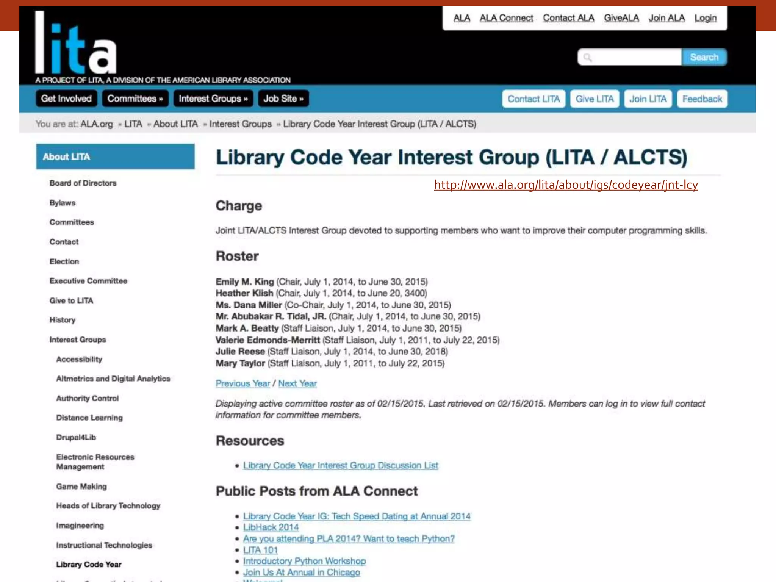Image resolution: width=776 pixels, height=582 pixels.
Task: Open Electronic Resources Management sidebar link
Action: [95, 462]
